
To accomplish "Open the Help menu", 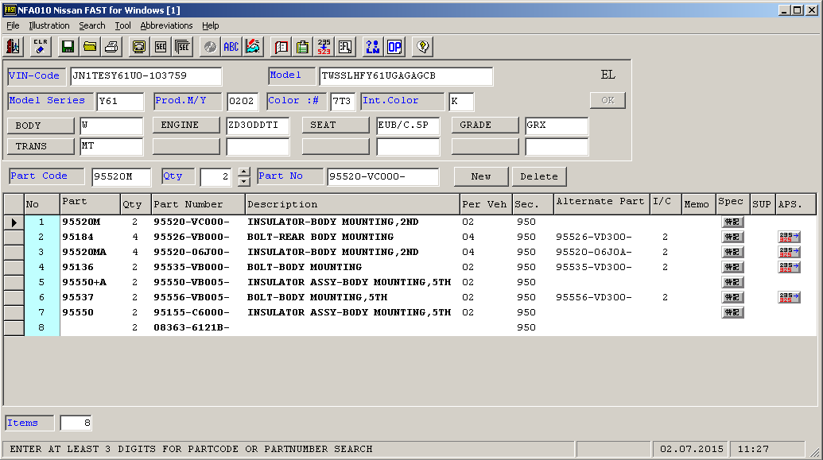I will click(211, 25).
